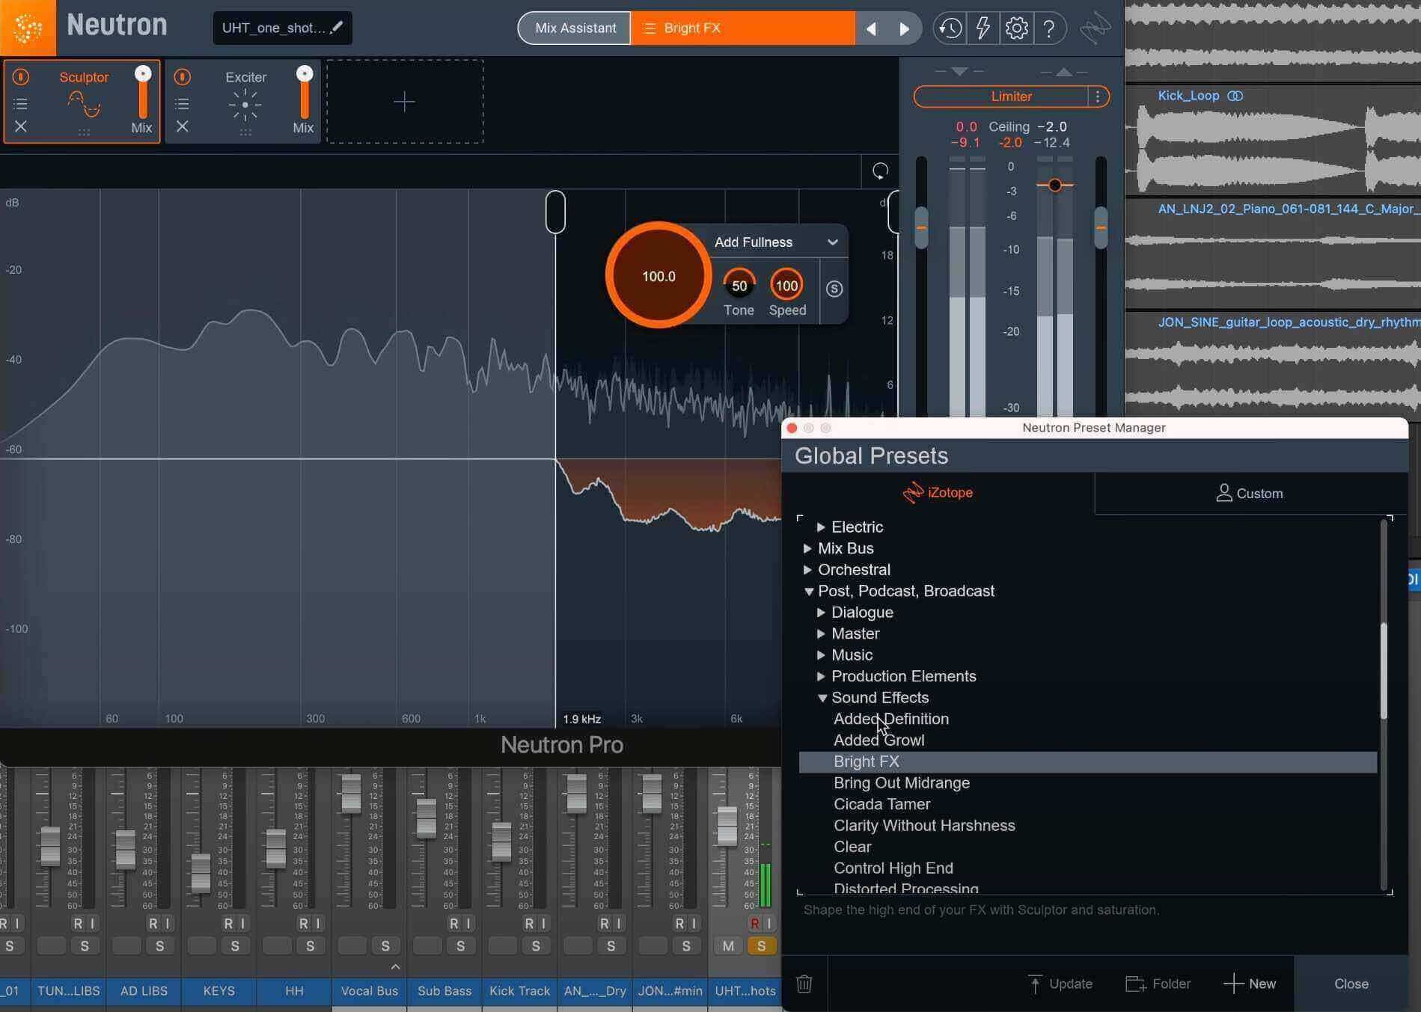Click the Sculptor Speed knob

point(786,286)
